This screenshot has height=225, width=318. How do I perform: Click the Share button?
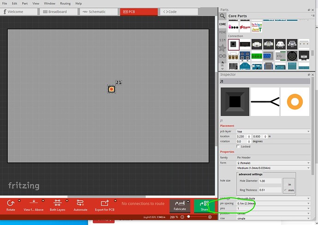(204, 205)
